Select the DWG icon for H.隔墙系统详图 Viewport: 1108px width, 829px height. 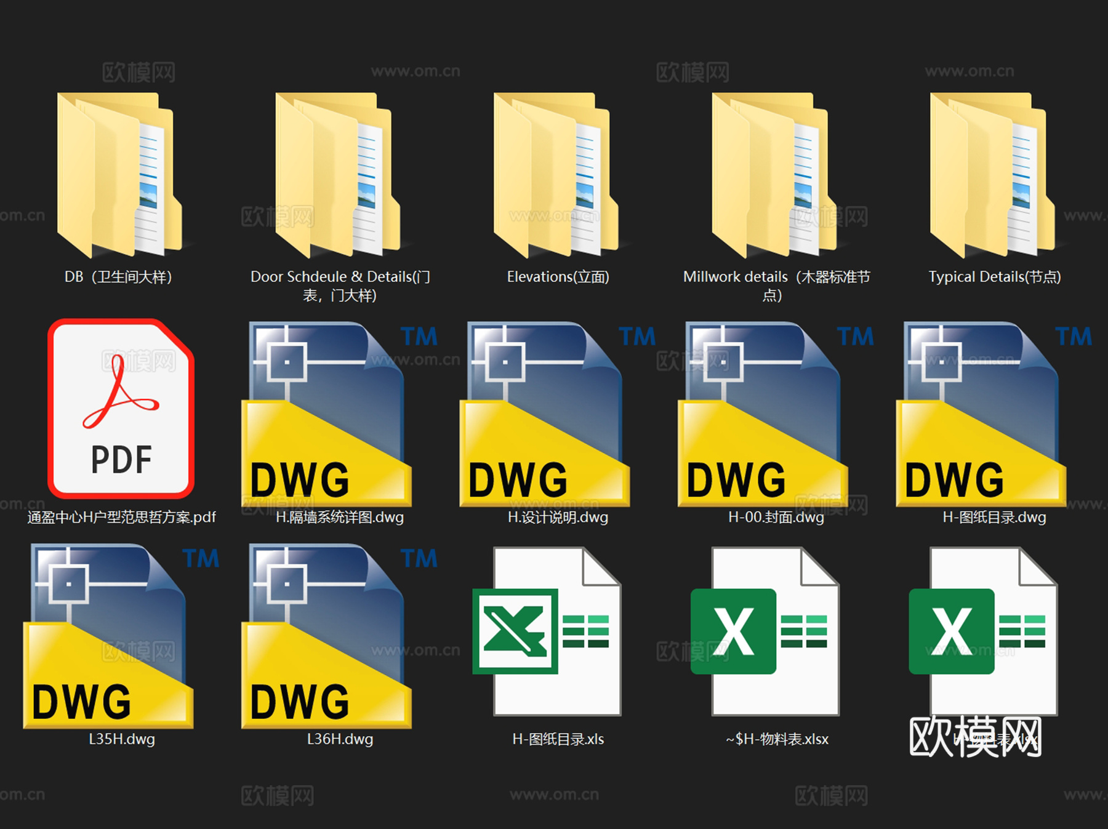tap(327, 414)
